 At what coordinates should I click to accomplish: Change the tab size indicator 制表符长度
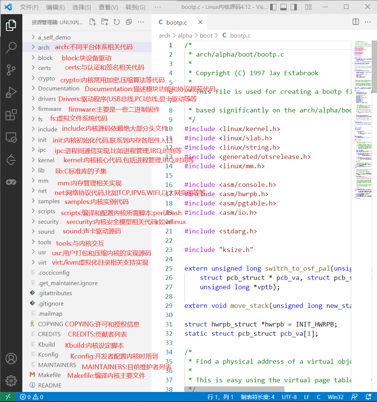click(x=257, y=397)
